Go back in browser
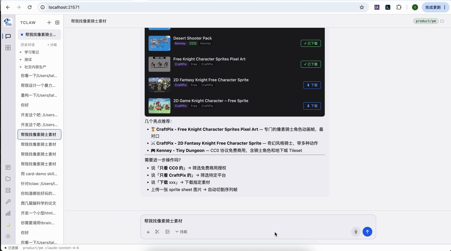 (8, 7)
